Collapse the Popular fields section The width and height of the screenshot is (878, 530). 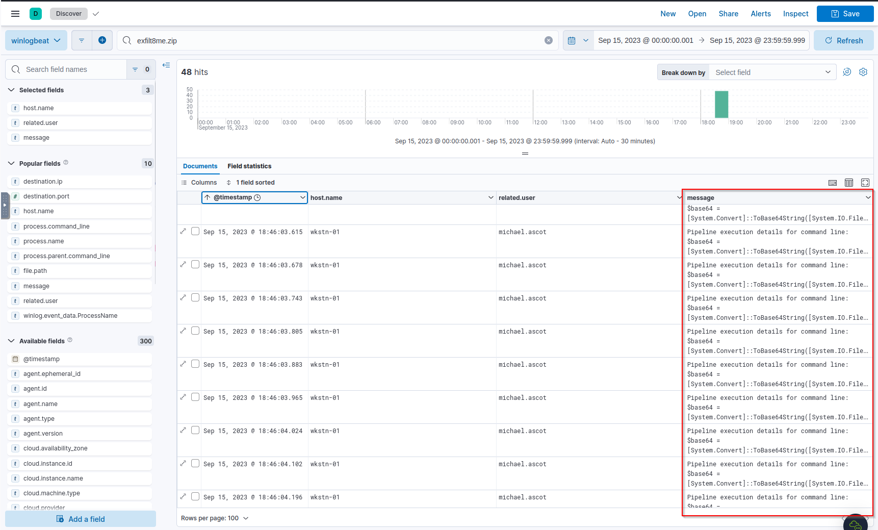click(x=11, y=163)
